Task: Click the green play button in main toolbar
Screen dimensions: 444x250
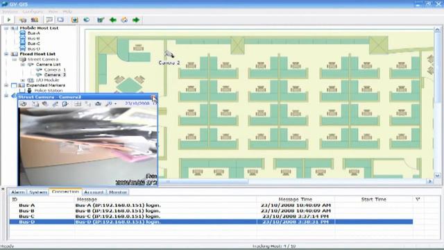Action: coord(9,20)
